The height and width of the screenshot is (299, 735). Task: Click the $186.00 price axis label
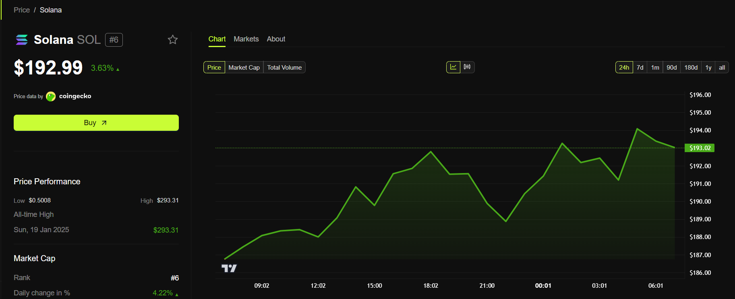[700, 273]
